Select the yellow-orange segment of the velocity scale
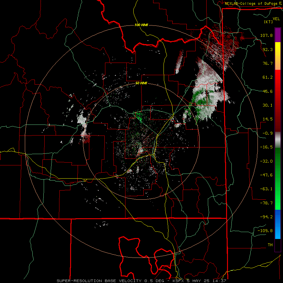This screenshot has width=283, height=283. point(278,56)
